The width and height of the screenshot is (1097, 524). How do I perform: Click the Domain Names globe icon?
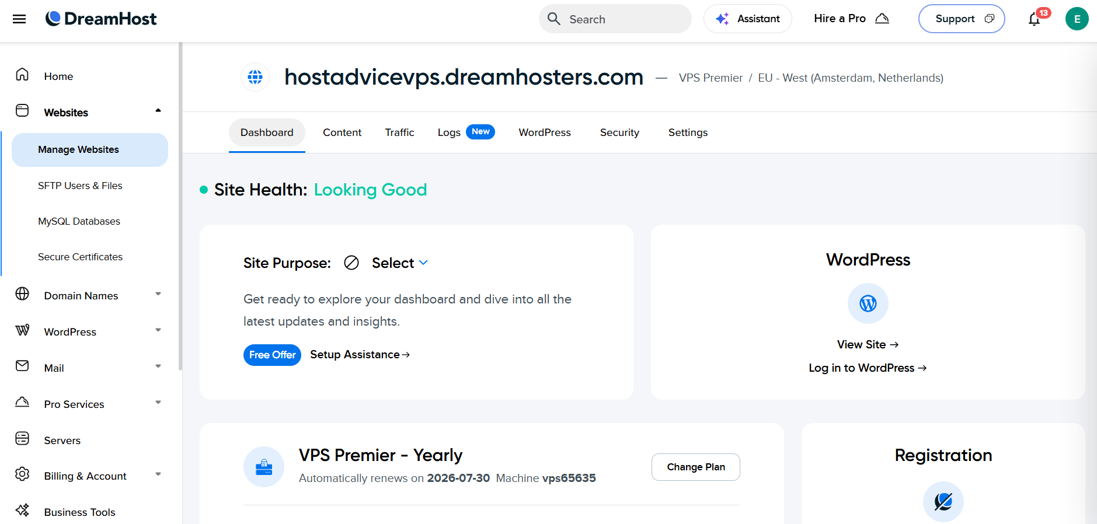[x=22, y=294]
